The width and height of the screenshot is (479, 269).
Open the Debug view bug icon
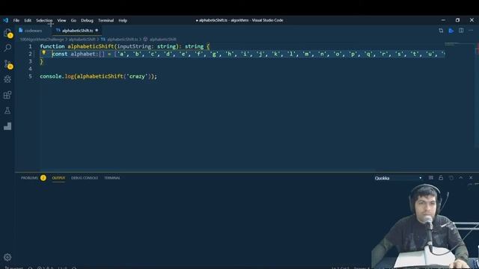(7, 79)
